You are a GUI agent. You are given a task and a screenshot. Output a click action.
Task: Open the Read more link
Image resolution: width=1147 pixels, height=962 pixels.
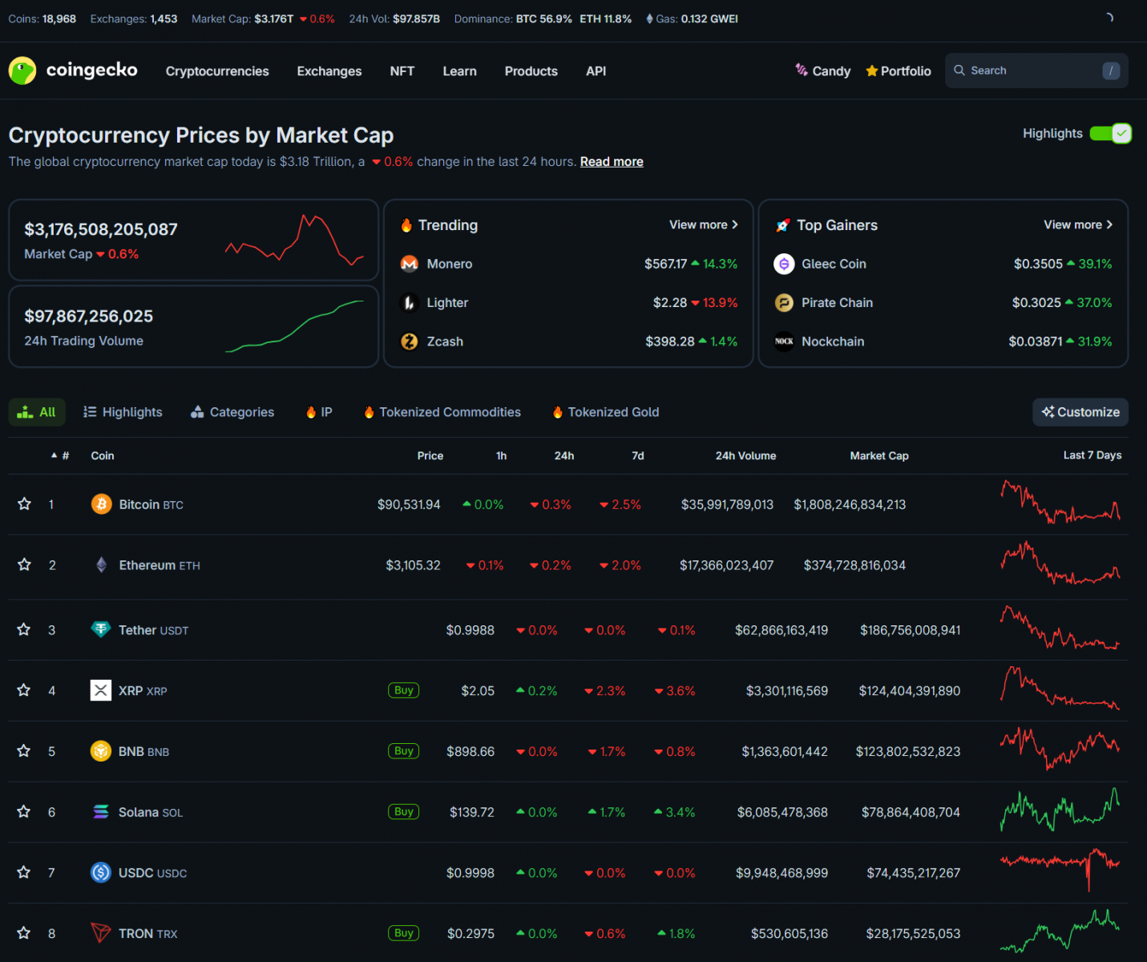(612, 162)
